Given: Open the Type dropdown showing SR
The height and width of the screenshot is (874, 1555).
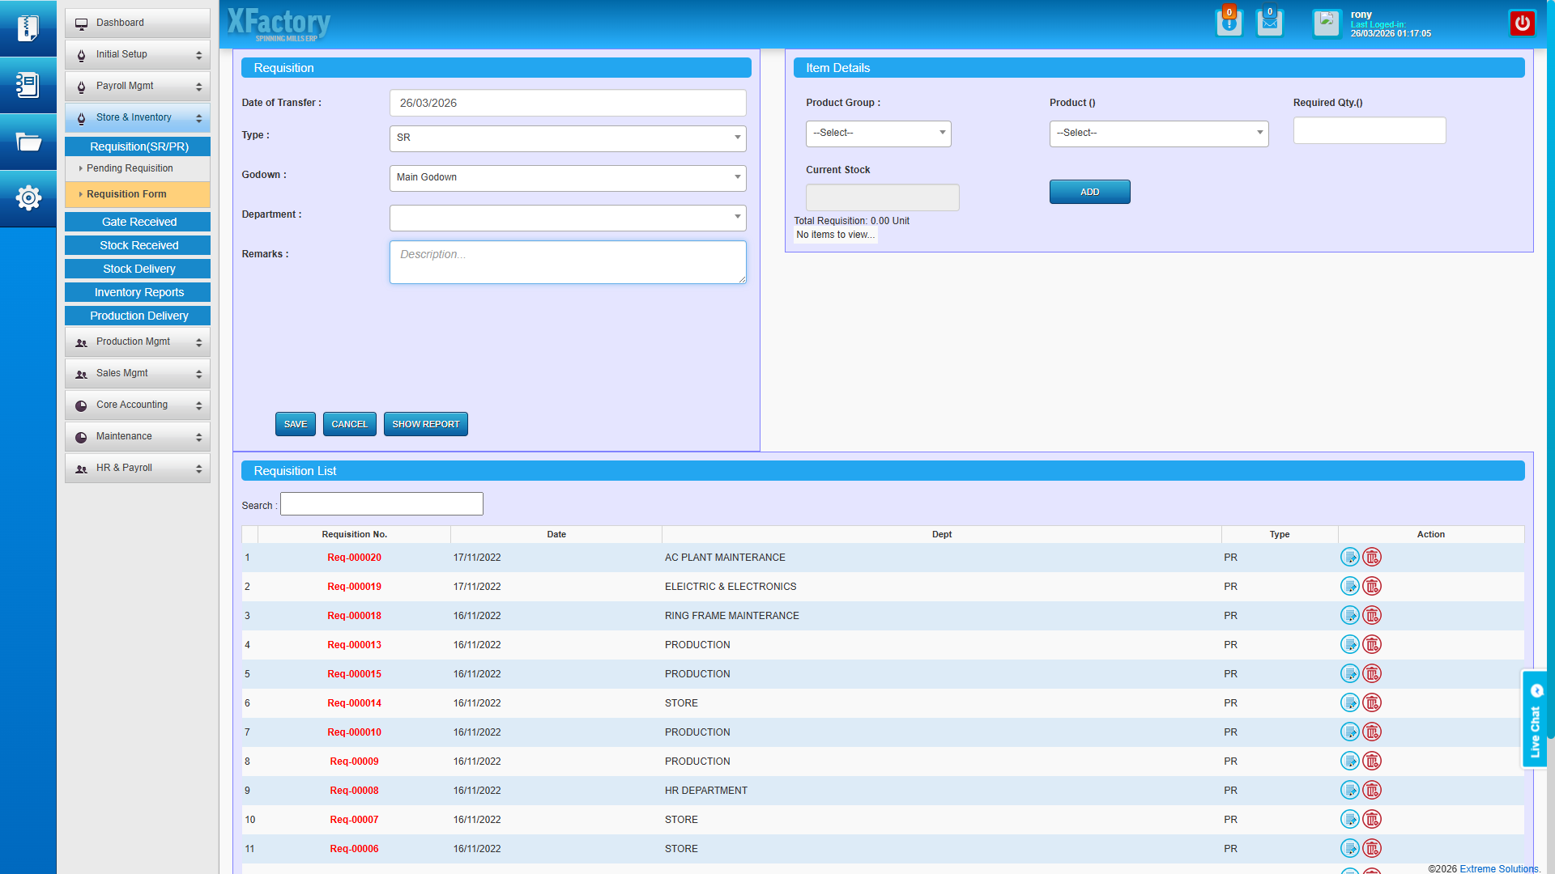Looking at the screenshot, I should 567,138.
